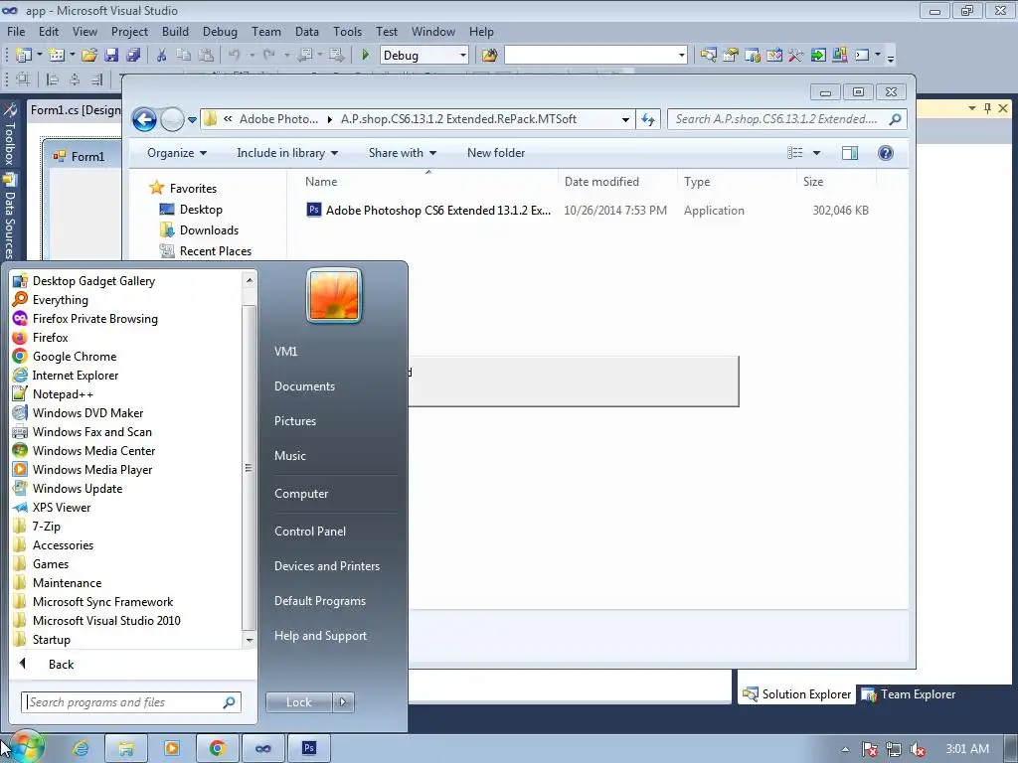Image resolution: width=1018 pixels, height=763 pixels.
Task: Open the Include in library dropdown
Action: [x=287, y=153]
